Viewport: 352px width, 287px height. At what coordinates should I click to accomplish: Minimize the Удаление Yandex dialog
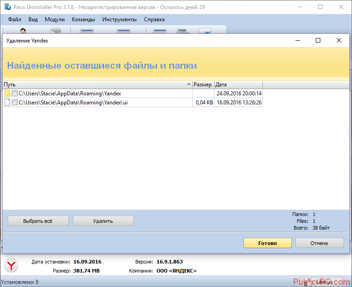point(298,40)
